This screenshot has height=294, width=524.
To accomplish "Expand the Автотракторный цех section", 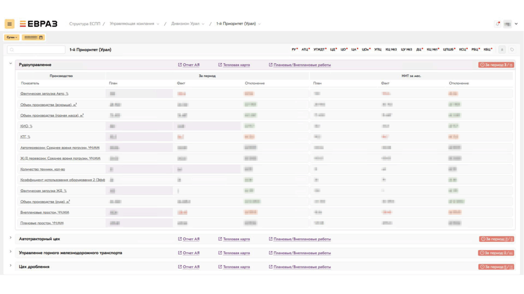I will (x=10, y=238).
